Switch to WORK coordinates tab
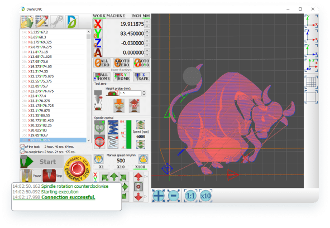This screenshot has height=228, width=330. tap(99, 16)
